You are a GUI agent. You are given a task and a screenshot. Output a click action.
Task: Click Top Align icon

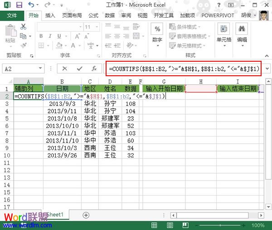point(108,26)
